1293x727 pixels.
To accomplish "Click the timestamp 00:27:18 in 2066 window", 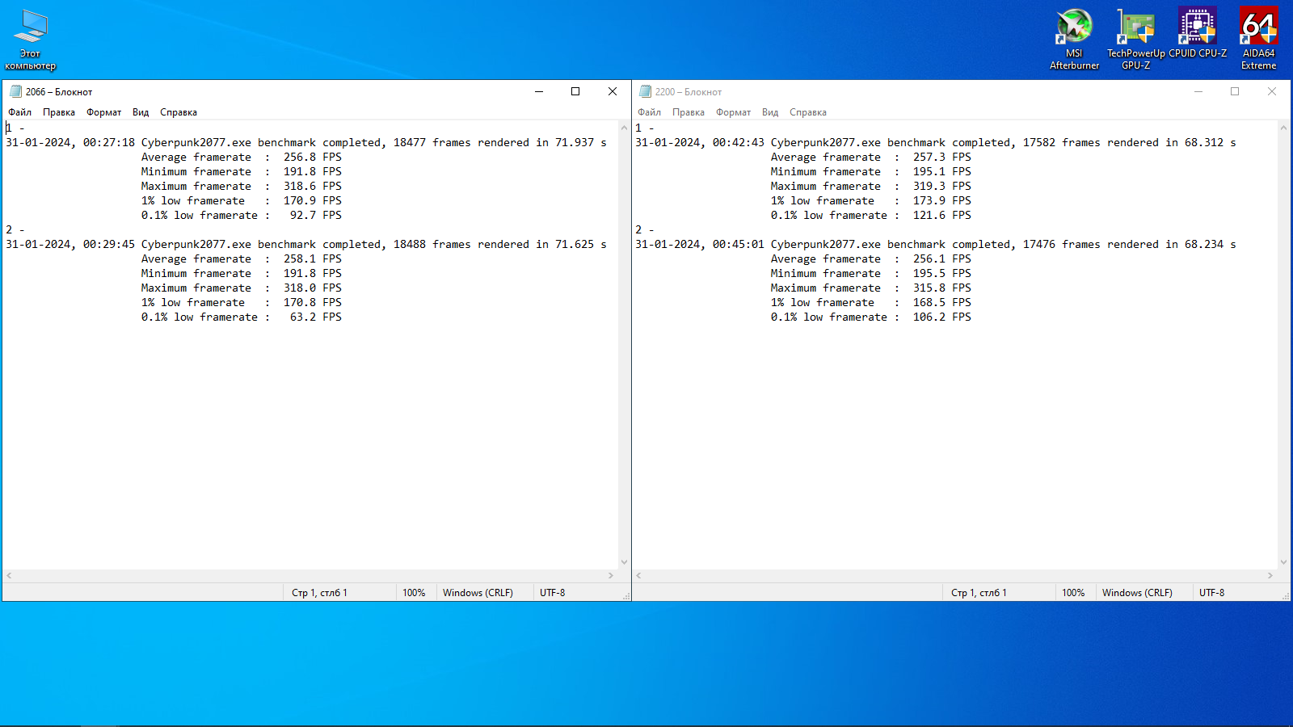I will point(109,142).
